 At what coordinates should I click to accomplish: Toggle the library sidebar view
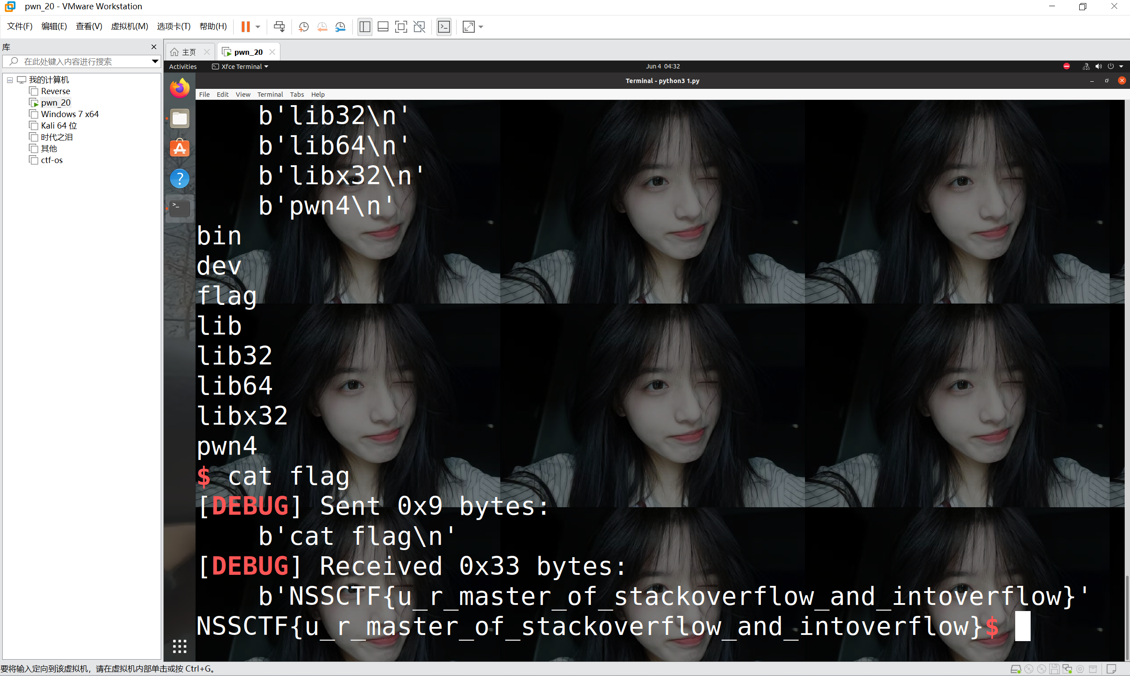(365, 27)
